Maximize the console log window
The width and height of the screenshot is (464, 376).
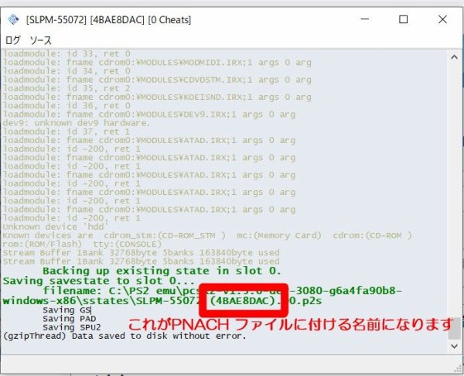pyautogui.click(x=404, y=19)
